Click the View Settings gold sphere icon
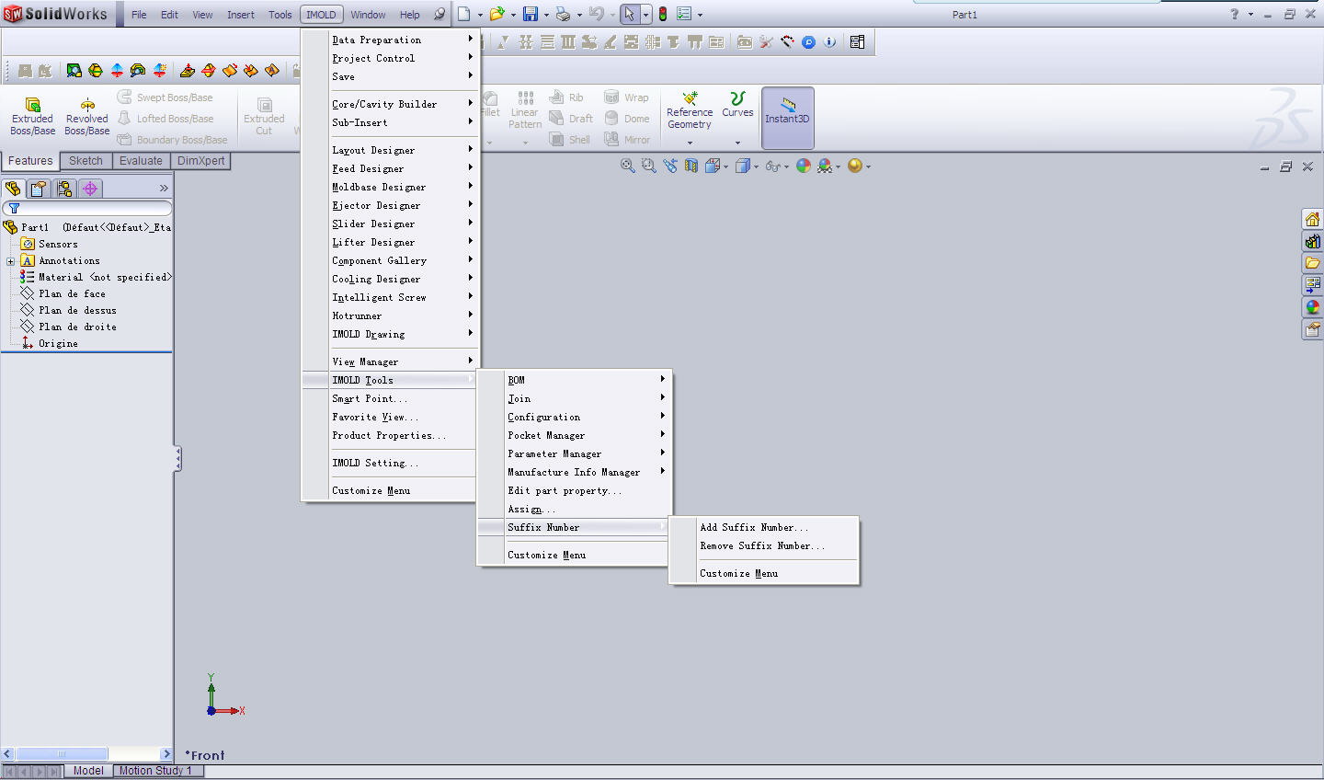Image resolution: width=1324 pixels, height=780 pixels. (x=855, y=166)
